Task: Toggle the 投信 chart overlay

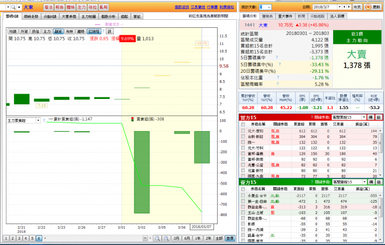Action: coord(36,32)
